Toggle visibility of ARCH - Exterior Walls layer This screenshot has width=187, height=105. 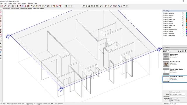point(182,19)
